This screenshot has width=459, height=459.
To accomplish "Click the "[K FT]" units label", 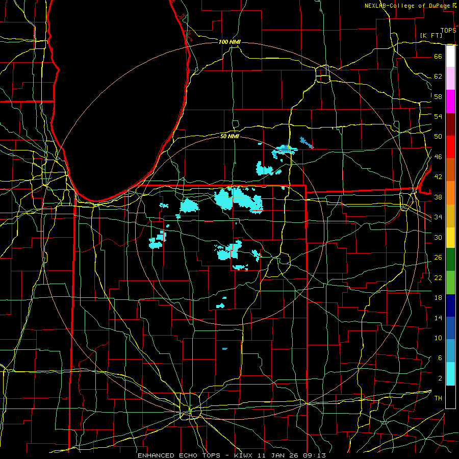I will click(431, 35).
